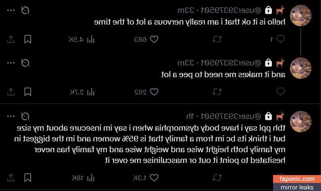Image resolution: width=321 pixels, height=191 pixels.
Task: Reply to the "really nervous" tweet
Action: [280, 39]
